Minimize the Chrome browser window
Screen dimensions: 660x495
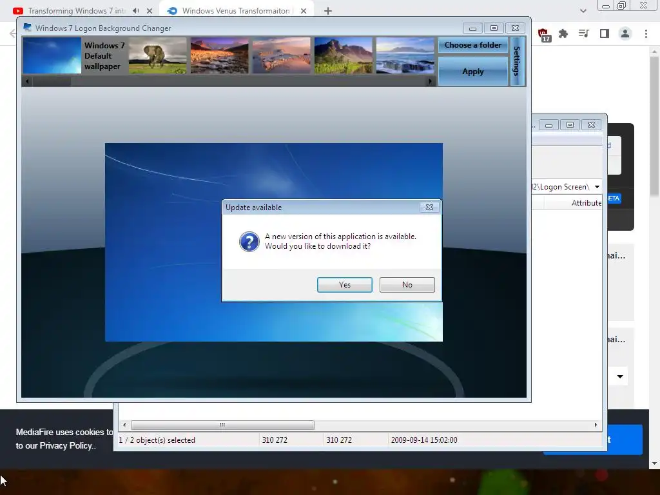(606, 6)
